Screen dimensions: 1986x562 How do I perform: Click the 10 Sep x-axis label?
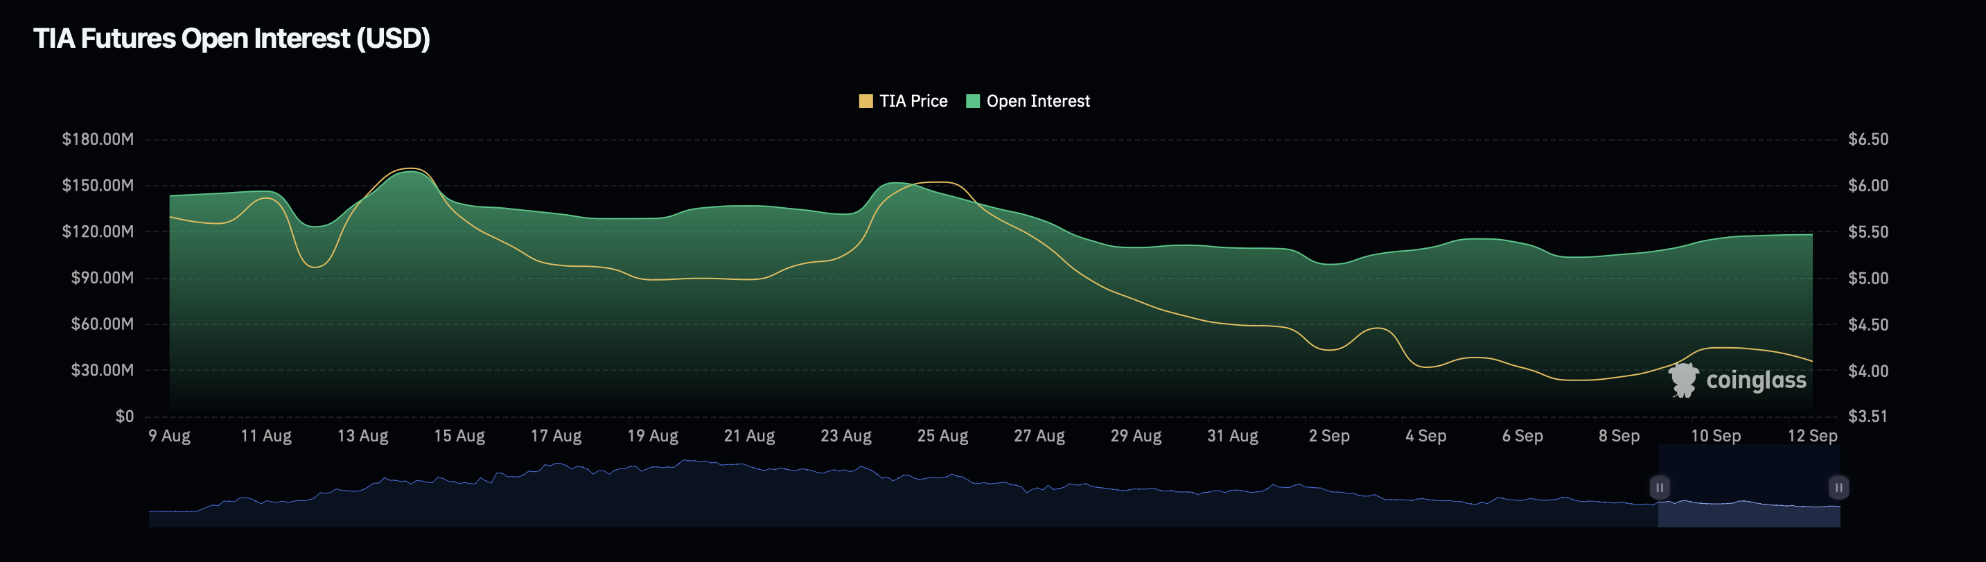pos(1715,436)
